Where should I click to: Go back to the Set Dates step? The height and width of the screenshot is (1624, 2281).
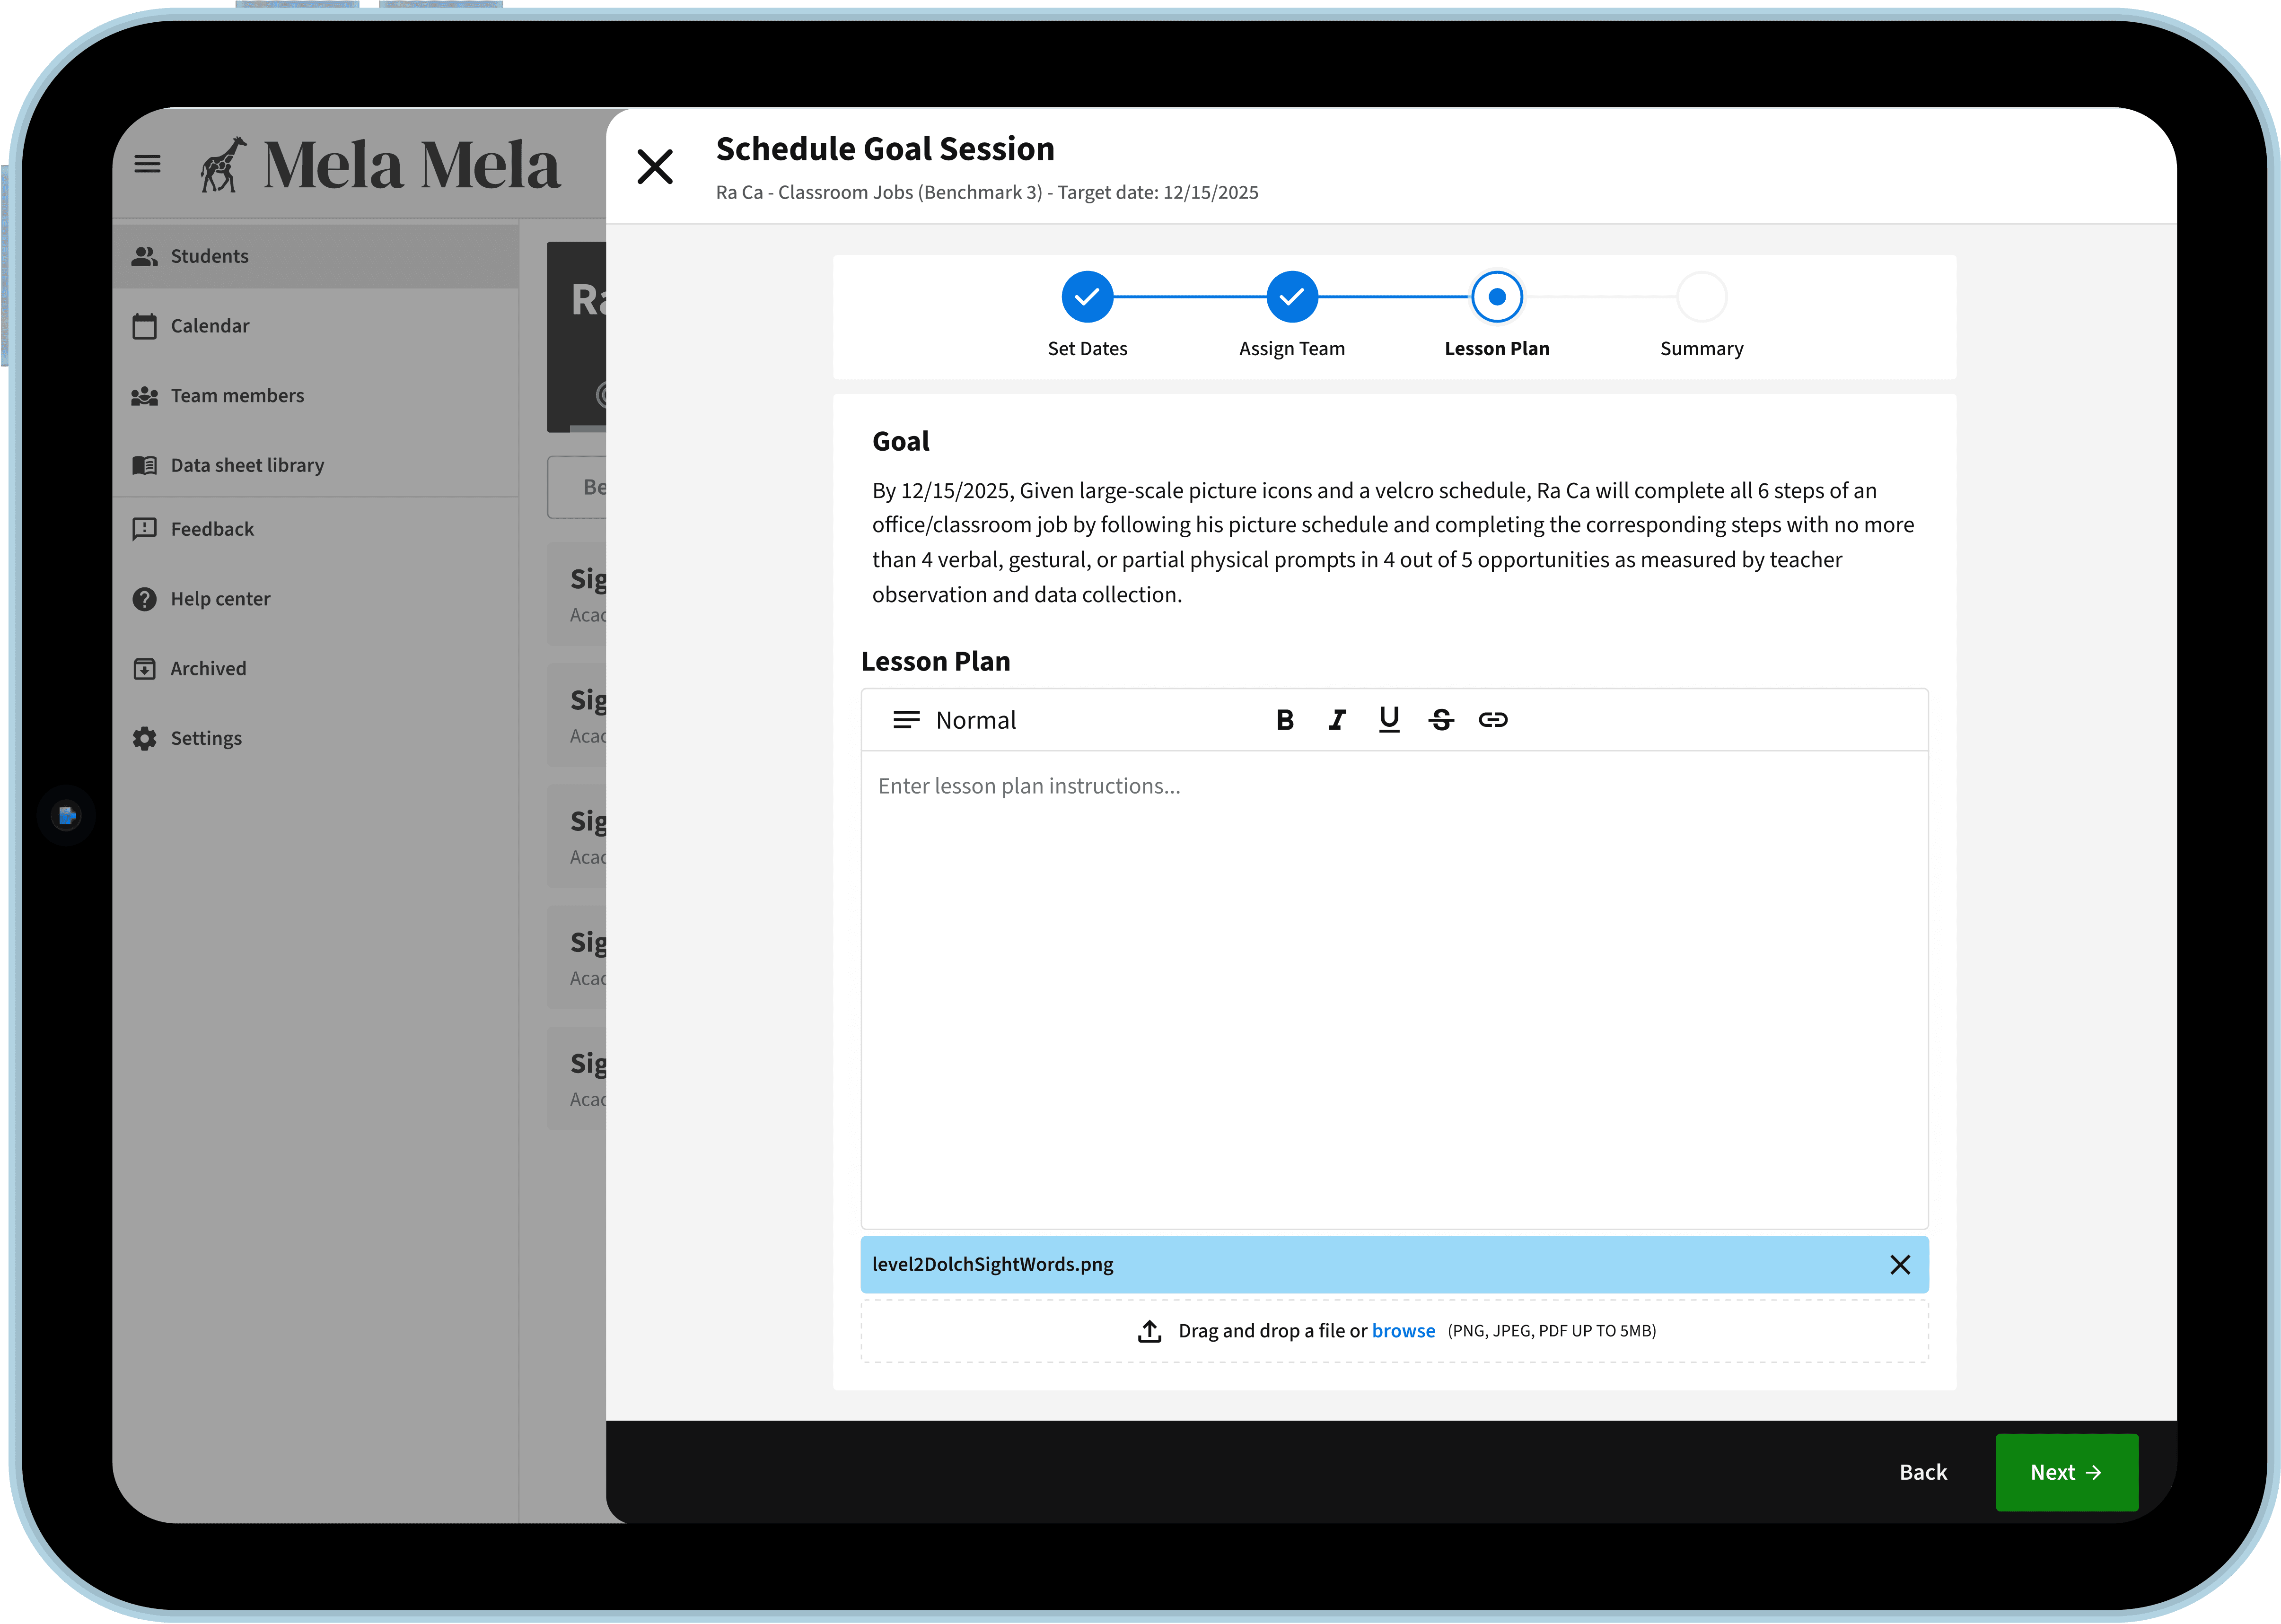(1087, 297)
